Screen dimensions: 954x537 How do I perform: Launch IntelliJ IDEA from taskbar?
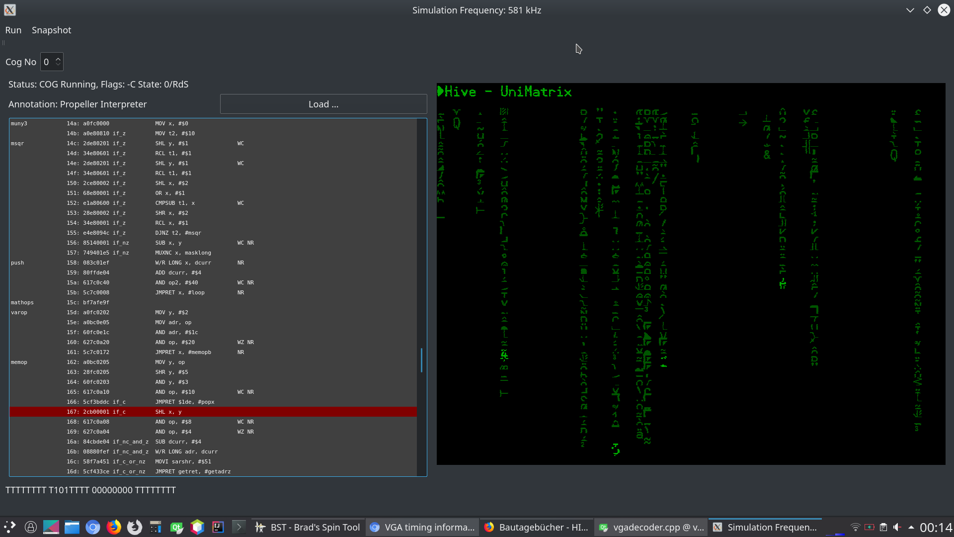(218, 527)
